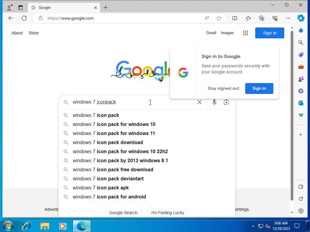Open sidebar Shopping tag
The height and width of the screenshot is (232, 310).
click(301, 55)
